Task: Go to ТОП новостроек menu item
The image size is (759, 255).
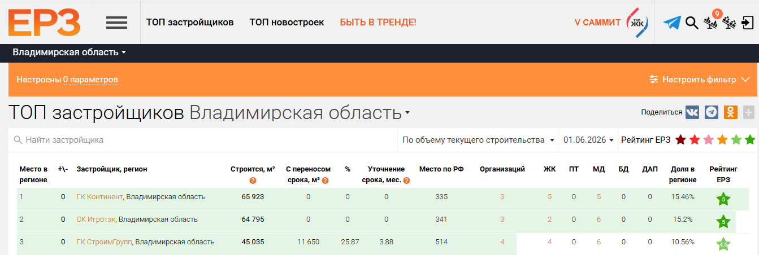Action: point(287,23)
